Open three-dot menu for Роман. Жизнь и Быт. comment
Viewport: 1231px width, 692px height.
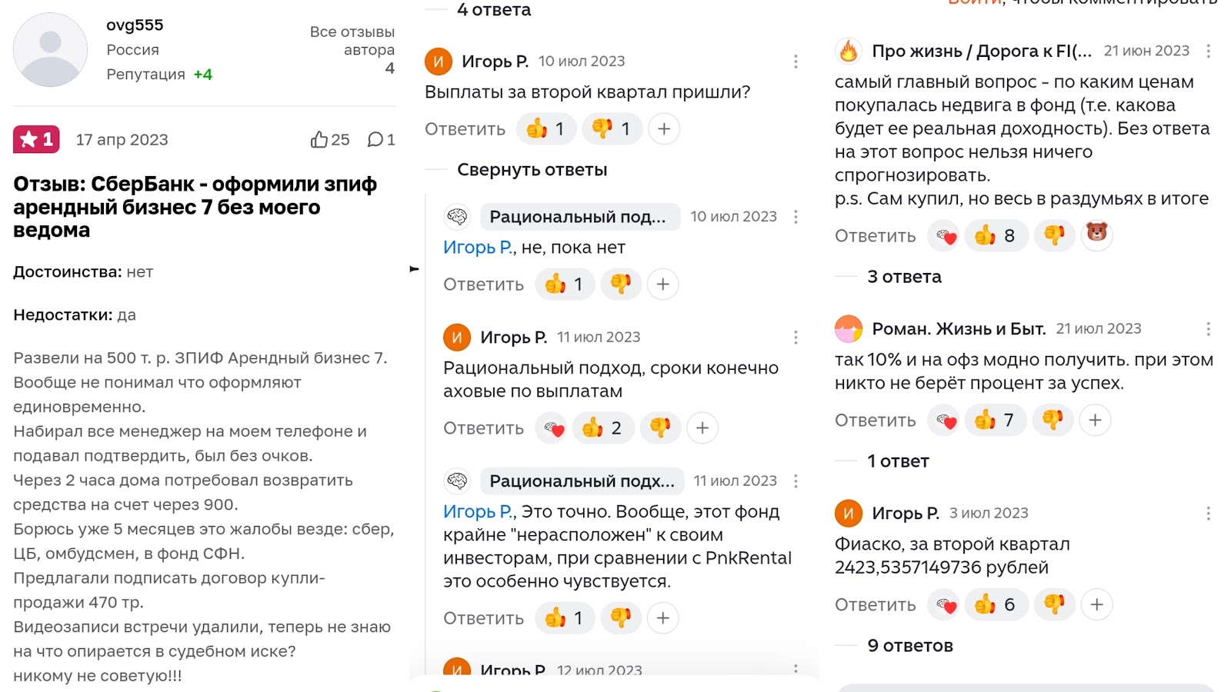(x=1209, y=329)
